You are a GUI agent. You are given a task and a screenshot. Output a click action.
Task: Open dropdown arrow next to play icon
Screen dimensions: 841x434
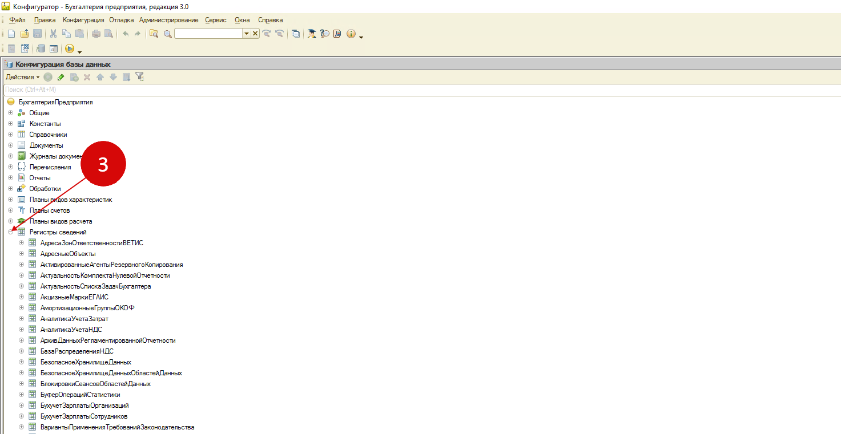point(79,51)
